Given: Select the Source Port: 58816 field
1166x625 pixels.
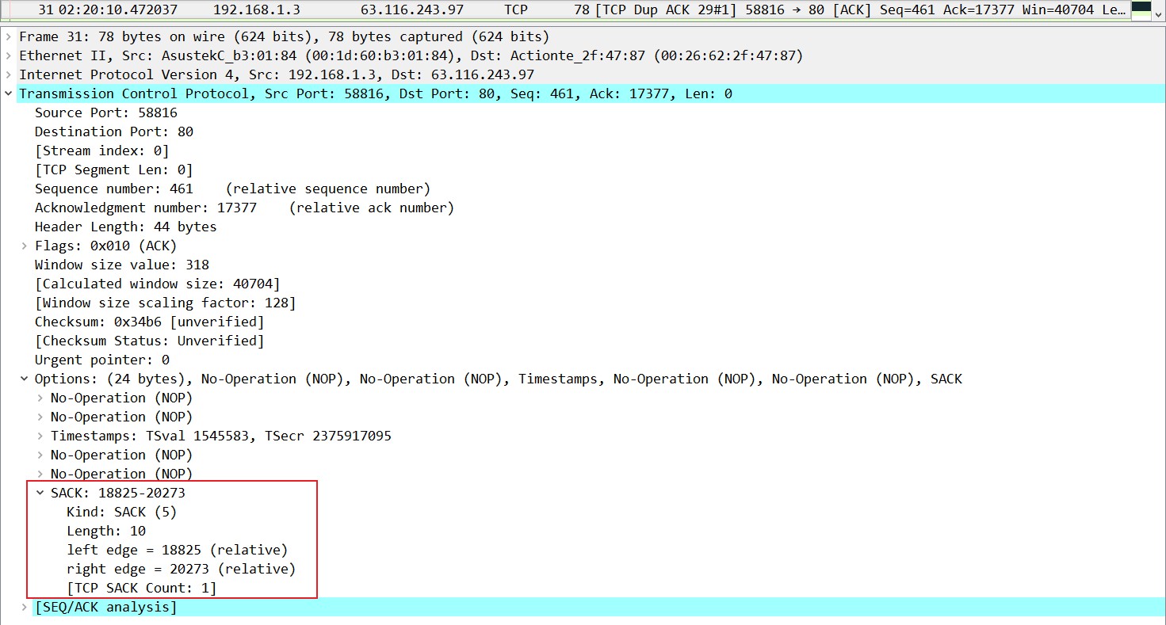Looking at the screenshot, I should tap(106, 112).
